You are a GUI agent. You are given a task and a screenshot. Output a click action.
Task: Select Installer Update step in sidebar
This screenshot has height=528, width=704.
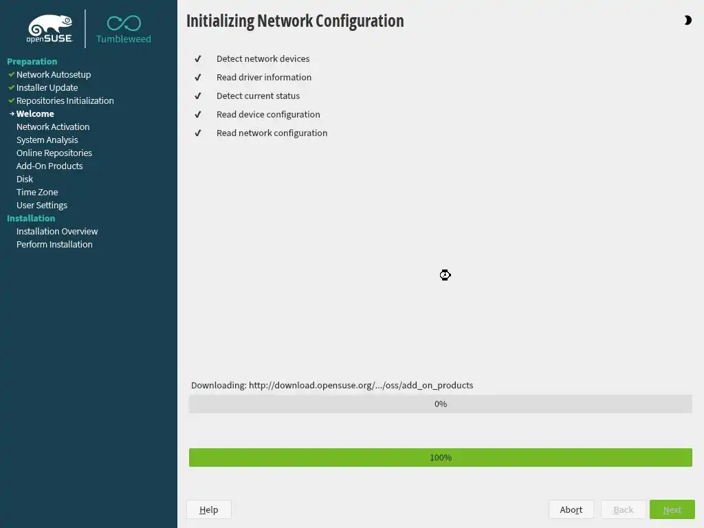click(47, 87)
